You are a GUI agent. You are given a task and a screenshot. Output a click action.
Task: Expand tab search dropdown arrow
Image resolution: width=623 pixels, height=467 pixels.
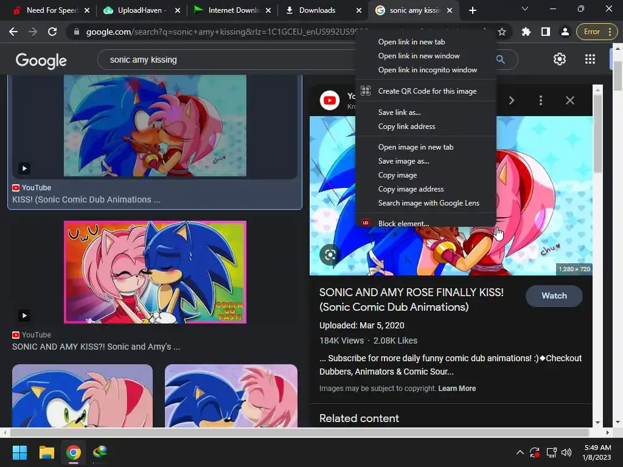point(525,9)
